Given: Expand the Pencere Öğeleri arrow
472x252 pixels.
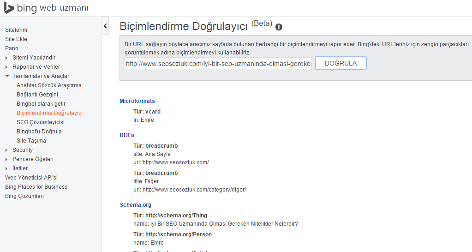Looking at the screenshot, I should (7, 159).
